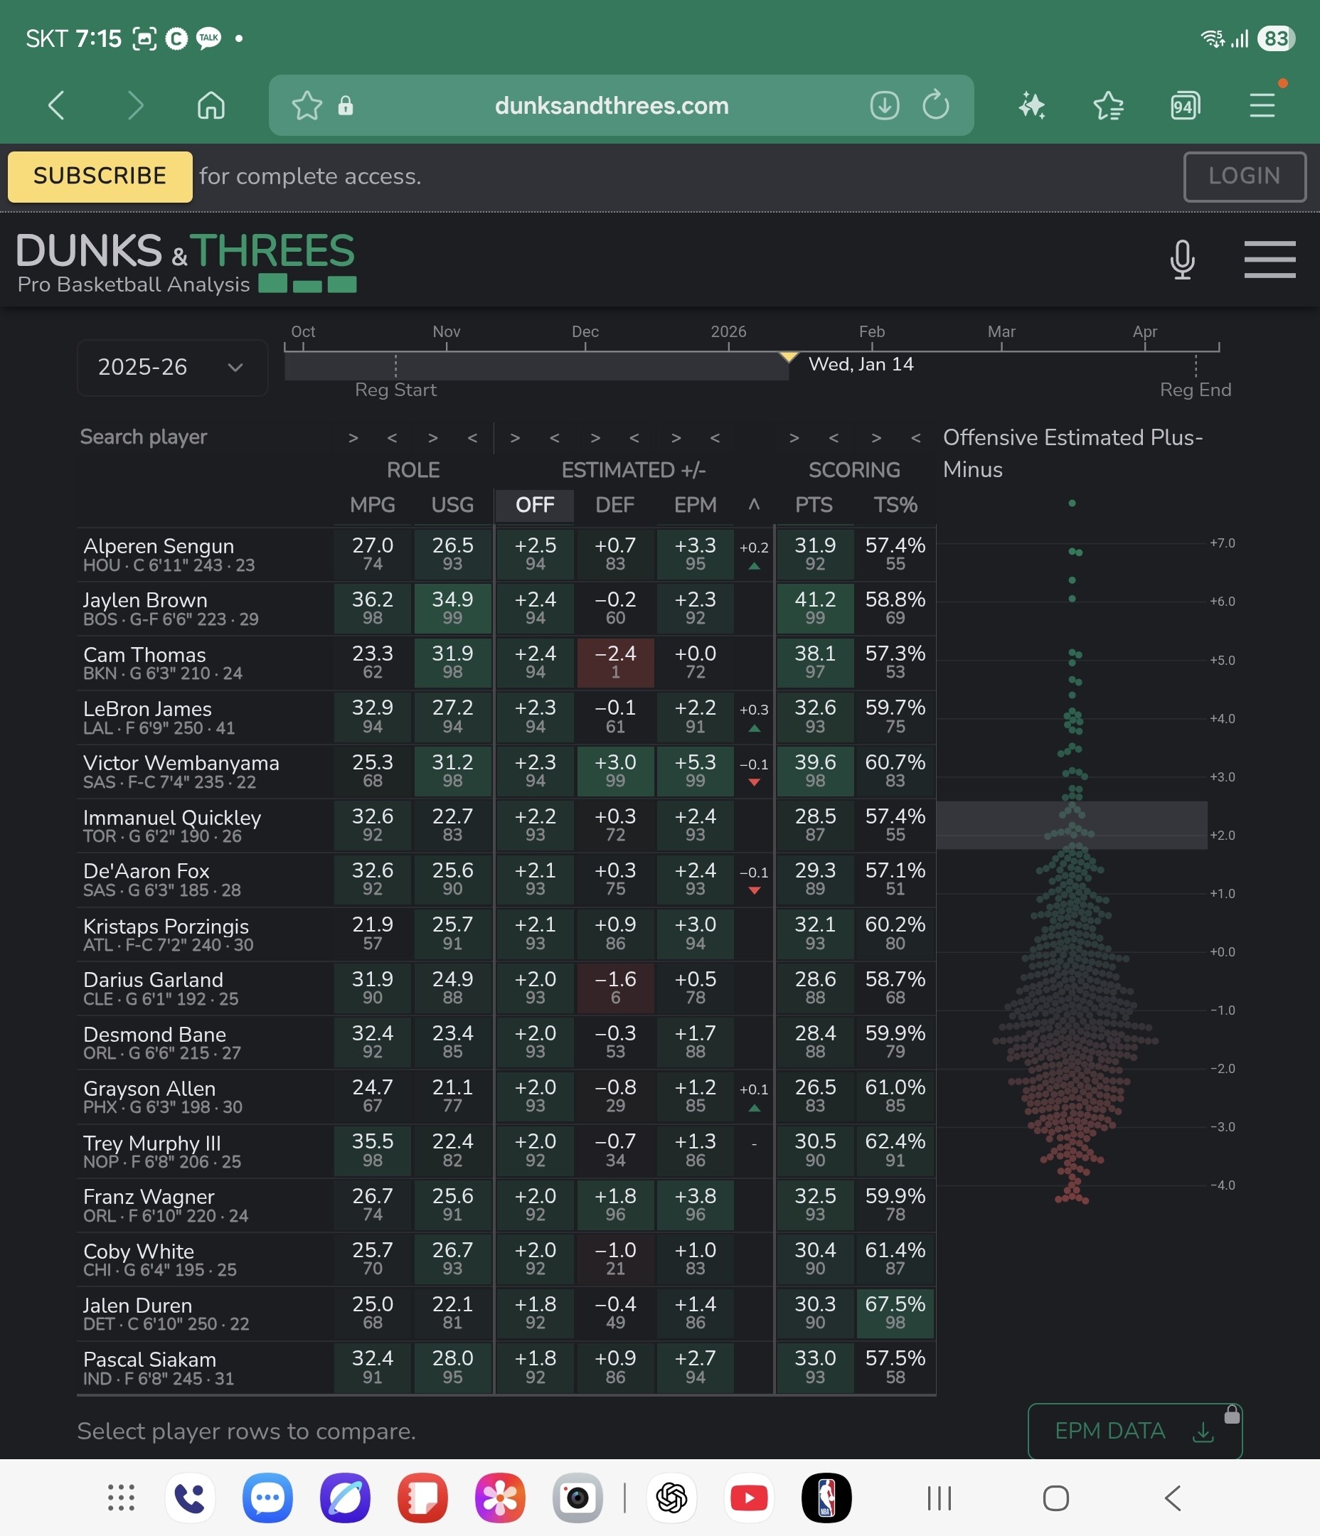1320x1536 pixels.
Task: Open the browser home page
Action: pyautogui.click(x=211, y=105)
